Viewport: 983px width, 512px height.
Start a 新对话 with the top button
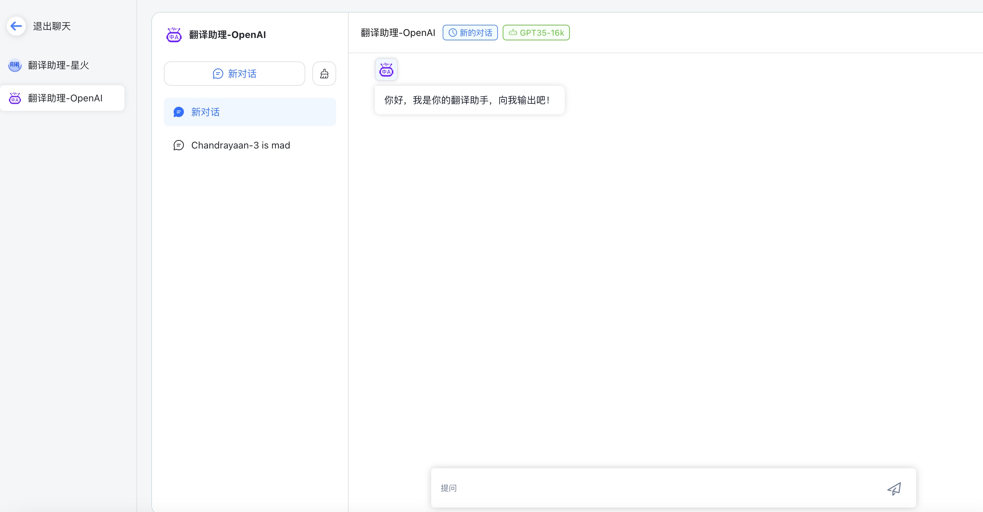pyautogui.click(x=234, y=74)
